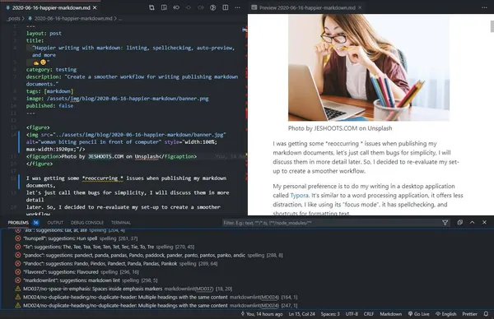Open the notifications bell
The height and width of the screenshot is (319, 494).
[x=486, y=314]
